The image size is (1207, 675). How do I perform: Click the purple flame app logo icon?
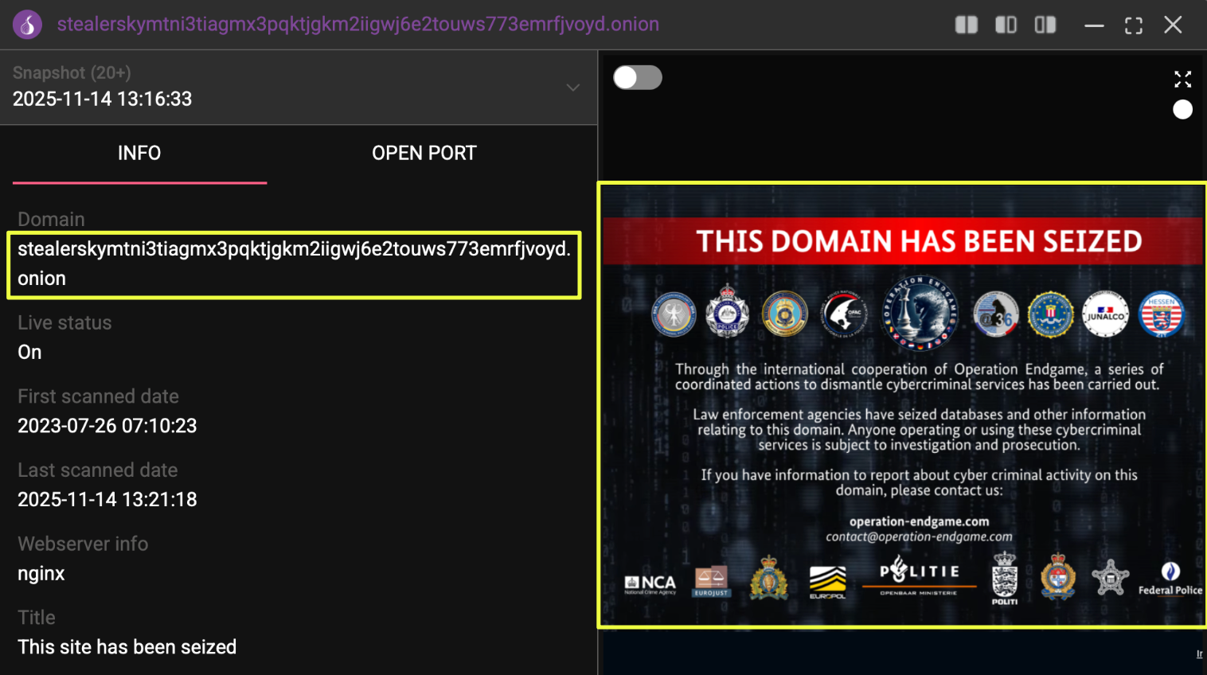point(27,25)
